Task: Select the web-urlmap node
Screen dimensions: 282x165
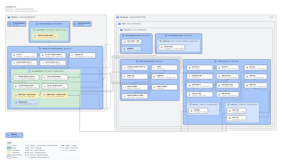Action: [227, 94]
